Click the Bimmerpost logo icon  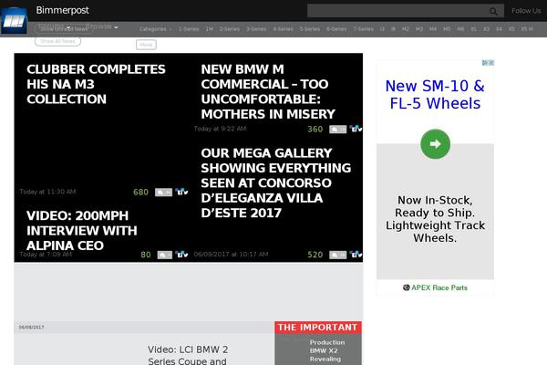[14, 21]
